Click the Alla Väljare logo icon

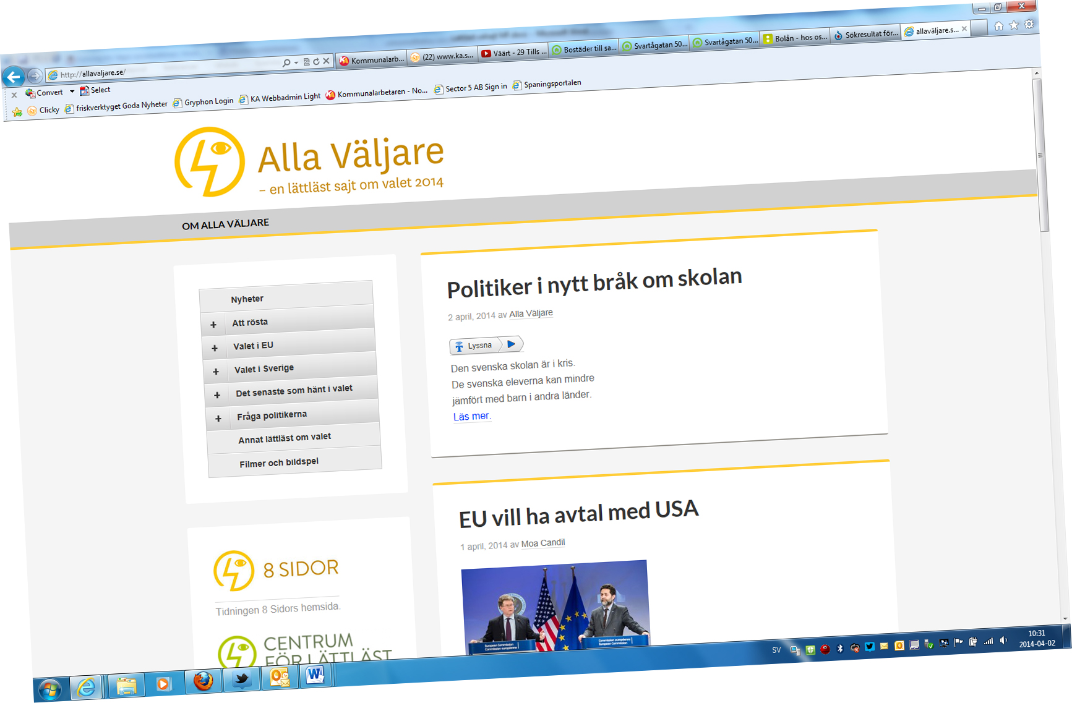(x=209, y=162)
